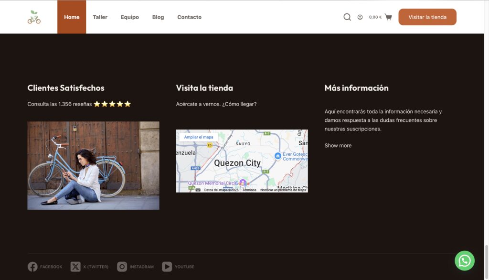
Task: Open the Facebook social link
Action: pyautogui.click(x=45, y=267)
